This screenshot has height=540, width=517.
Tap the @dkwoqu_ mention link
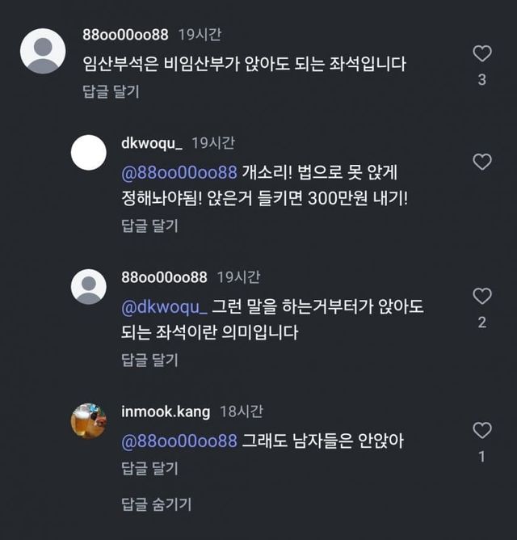click(165, 307)
